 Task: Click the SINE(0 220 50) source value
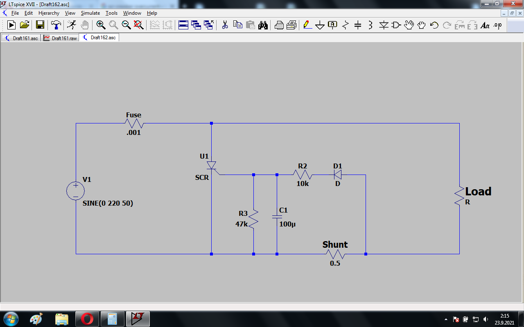click(108, 203)
